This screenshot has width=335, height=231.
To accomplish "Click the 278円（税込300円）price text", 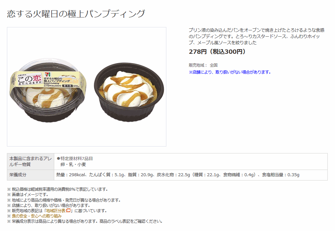I will pos(217,51).
